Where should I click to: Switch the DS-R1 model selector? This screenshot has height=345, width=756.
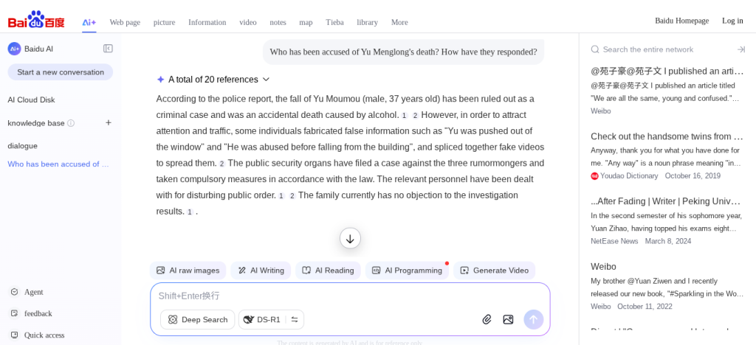[x=271, y=319]
